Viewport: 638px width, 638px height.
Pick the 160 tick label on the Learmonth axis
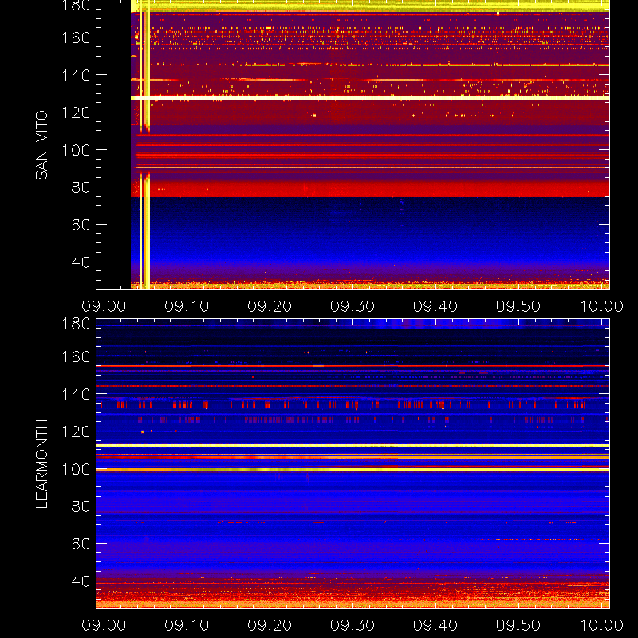[x=76, y=356]
